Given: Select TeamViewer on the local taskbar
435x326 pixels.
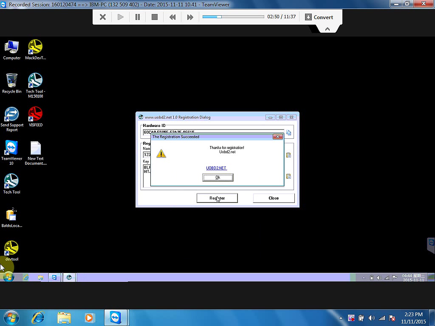Looking at the screenshot, I should (116, 318).
